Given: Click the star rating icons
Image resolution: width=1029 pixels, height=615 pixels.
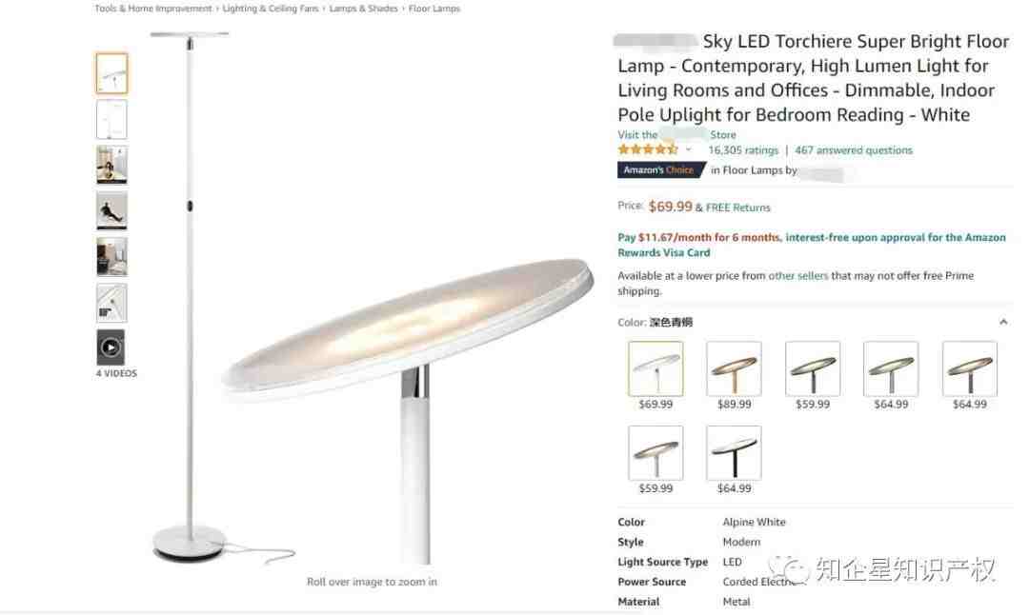Looking at the screenshot, I should click(x=648, y=149).
